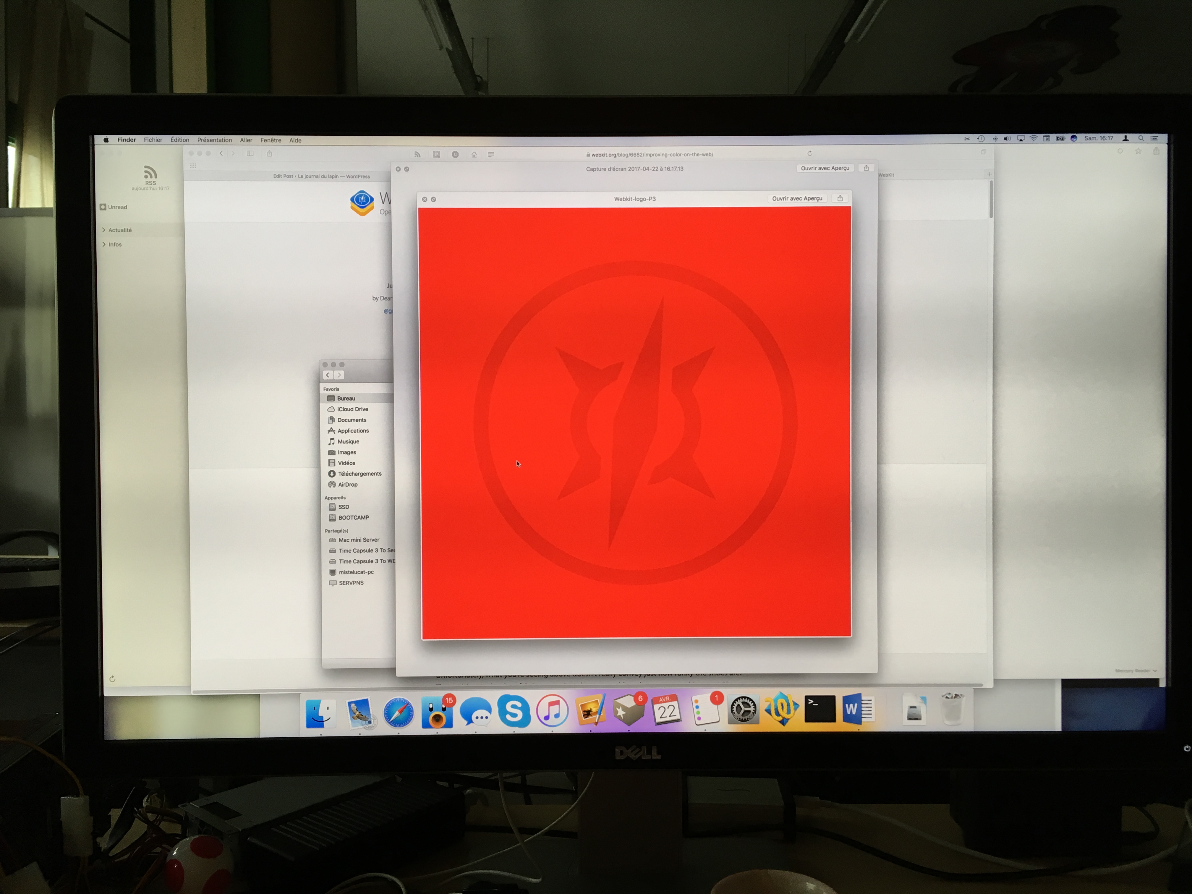1192x894 pixels.
Task: Click the battery status icon
Action: click(x=1060, y=138)
